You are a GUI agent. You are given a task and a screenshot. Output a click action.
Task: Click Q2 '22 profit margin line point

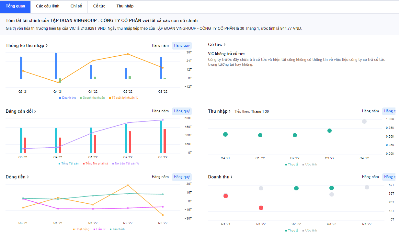point(128,54)
